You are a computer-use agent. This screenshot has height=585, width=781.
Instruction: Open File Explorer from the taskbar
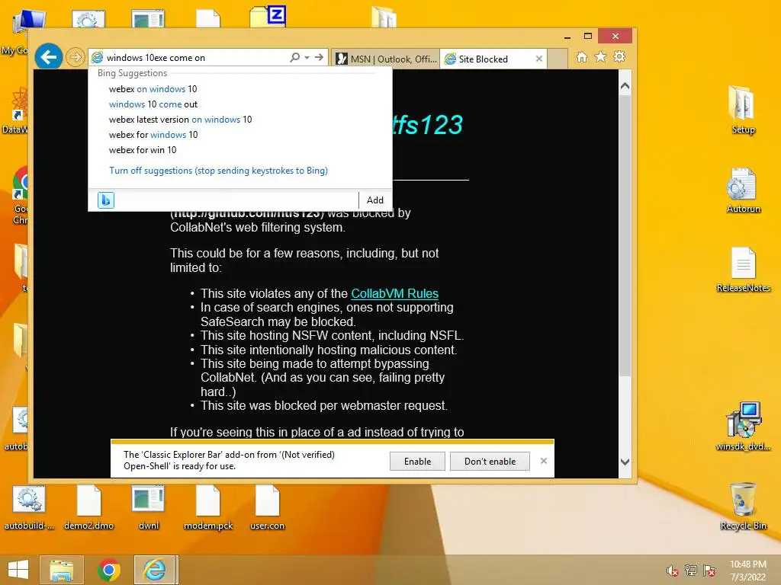point(61,570)
